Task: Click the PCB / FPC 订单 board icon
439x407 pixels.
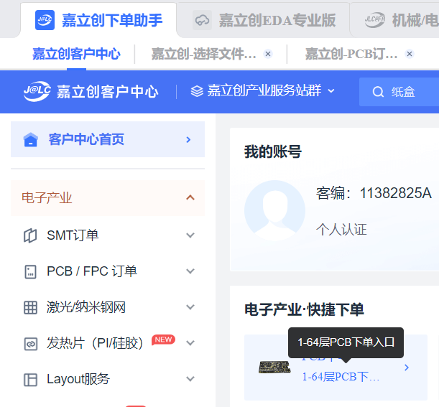Action: coord(30,271)
